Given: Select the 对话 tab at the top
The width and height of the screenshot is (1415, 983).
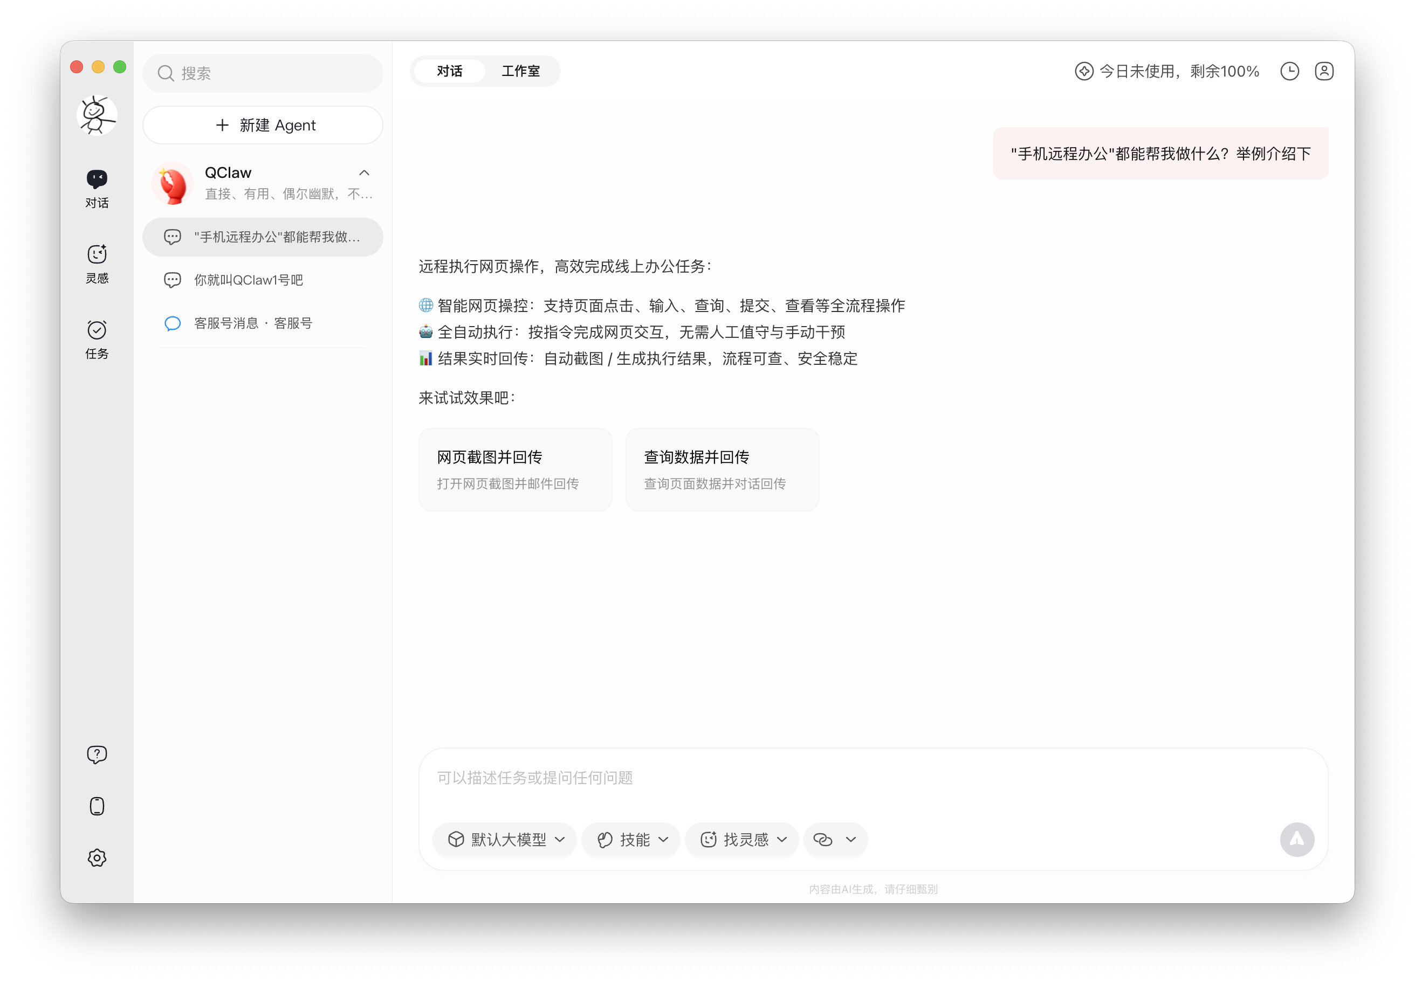Looking at the screenshot, I should click(449, 72).
